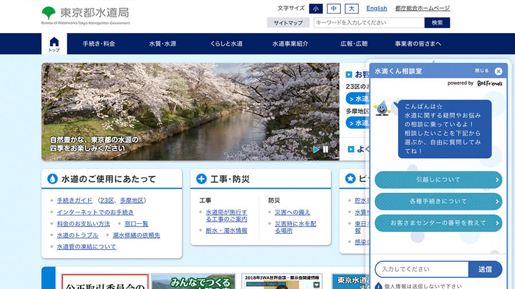Open 料金のお支払い方法 link
The height and width of the screenshot is (289, 515).
[x=84, y=223]
